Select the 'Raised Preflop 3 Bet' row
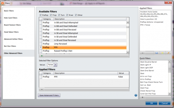This screenshot has height=108, width=174. tap(84, 51)
